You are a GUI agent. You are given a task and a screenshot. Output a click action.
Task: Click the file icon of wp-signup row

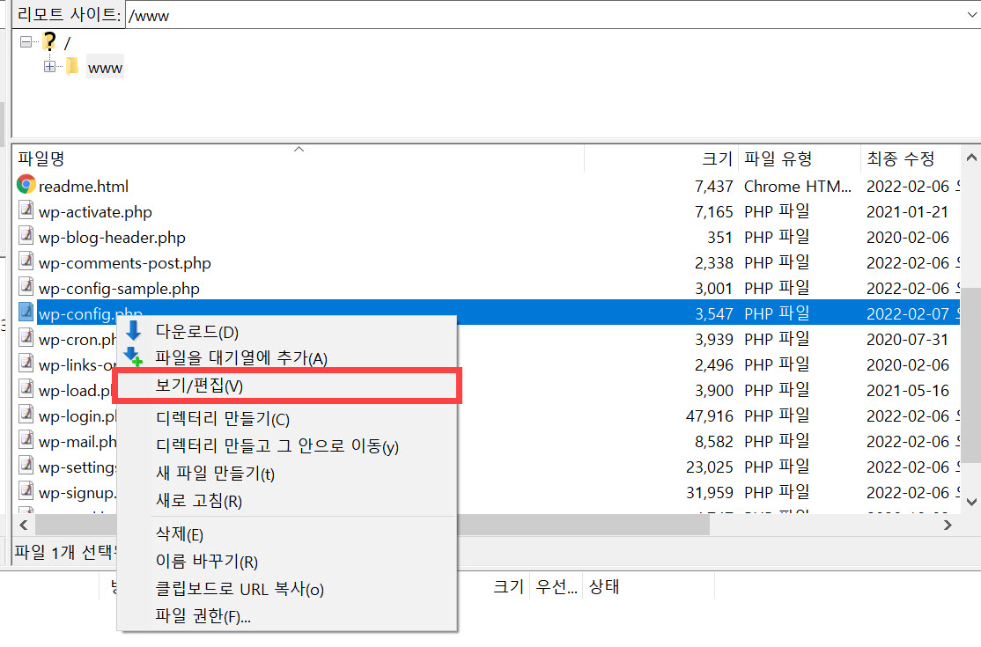coord(26,491)
